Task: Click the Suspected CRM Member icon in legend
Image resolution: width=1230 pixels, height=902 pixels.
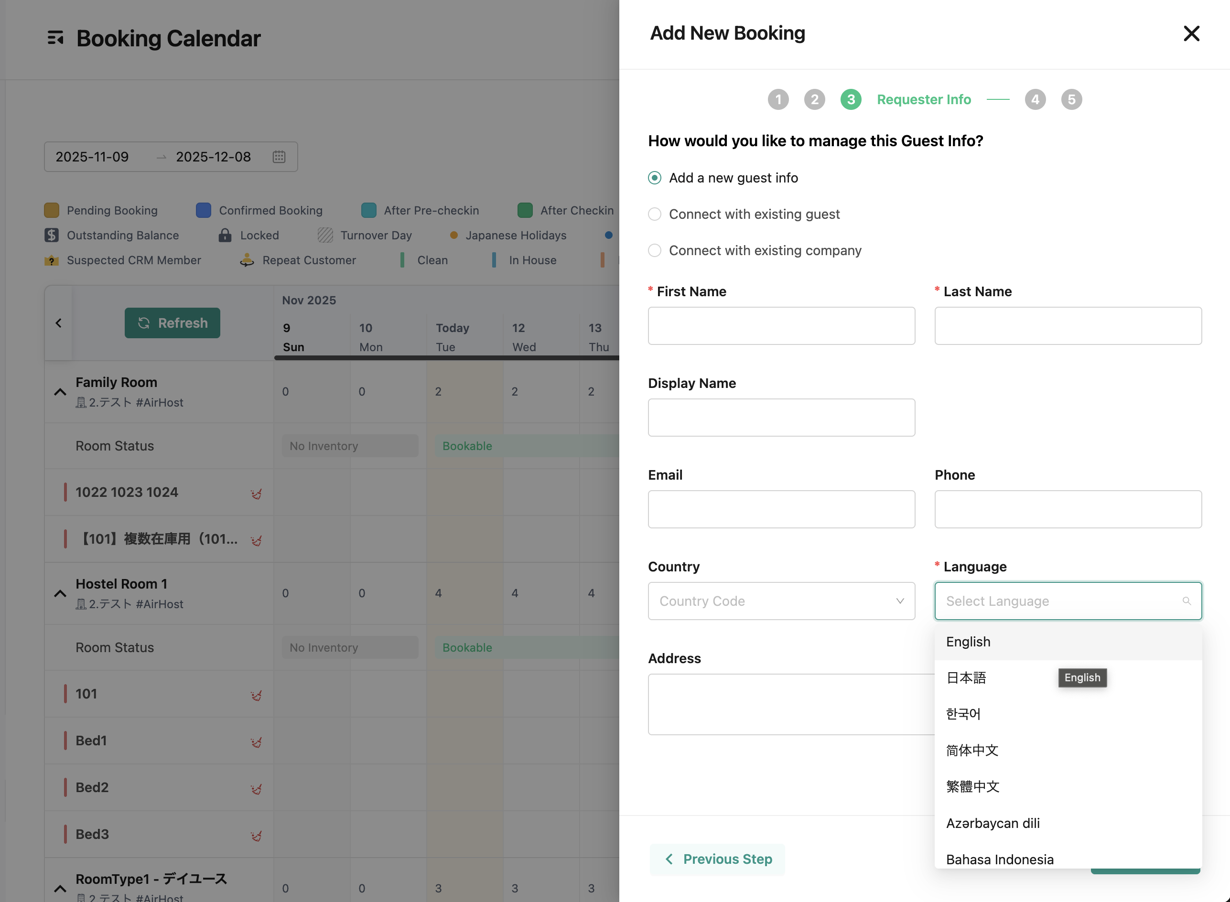Action: [x=51, y=260]
